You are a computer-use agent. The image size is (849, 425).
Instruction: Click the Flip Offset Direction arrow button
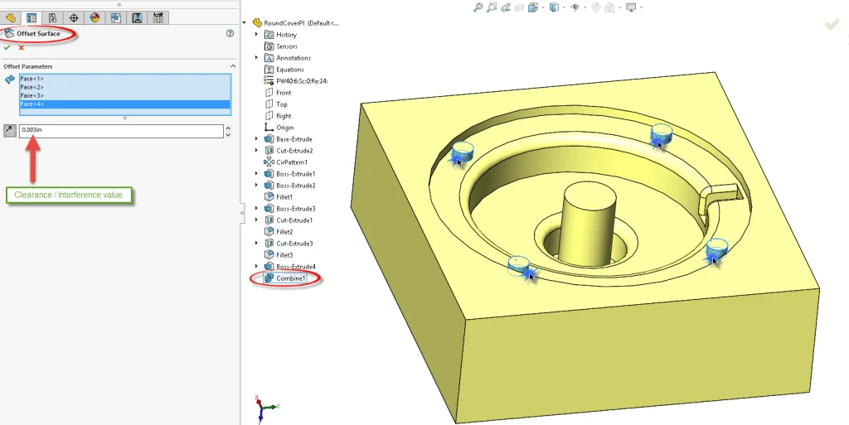(x=9, y=130)
